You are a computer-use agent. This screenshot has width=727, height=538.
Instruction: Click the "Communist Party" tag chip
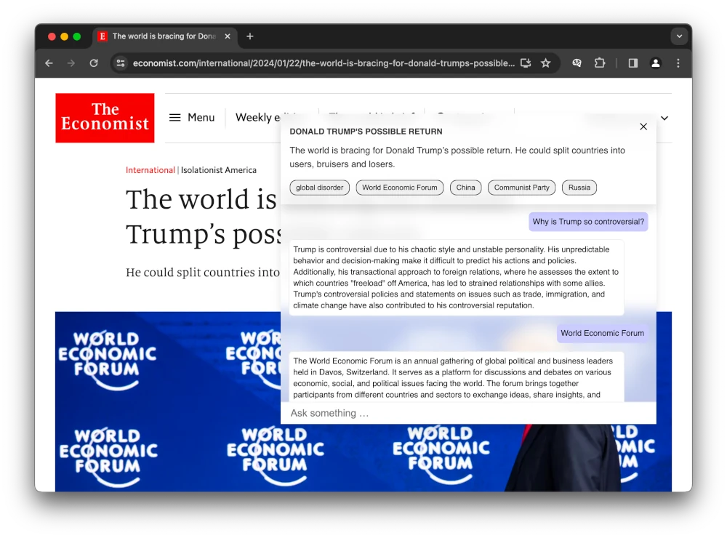coord(521,188)
